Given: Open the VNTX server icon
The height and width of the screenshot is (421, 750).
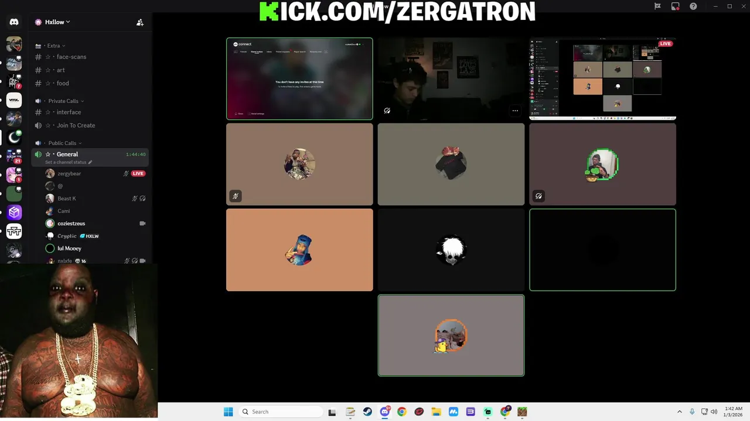Looking at the screenshot, I should (14, 100).
